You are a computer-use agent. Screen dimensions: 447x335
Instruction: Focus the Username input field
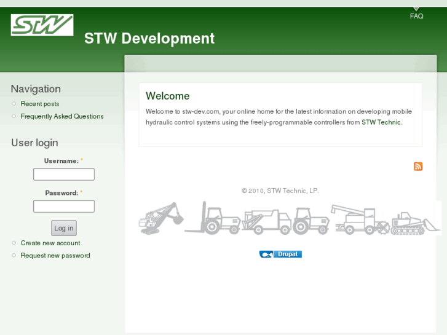point(64,174)
